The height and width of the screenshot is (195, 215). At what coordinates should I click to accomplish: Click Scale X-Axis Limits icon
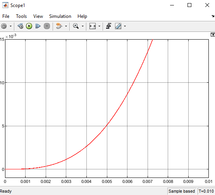(93, 26)
